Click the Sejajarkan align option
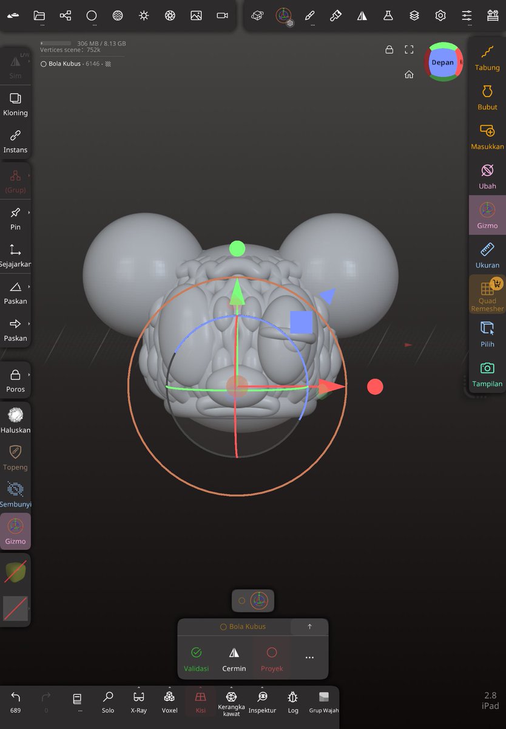The width and height of the screenshot is (506, 729). (15, 256)
